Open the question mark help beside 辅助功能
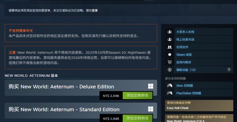Image resolution: width=237 pixels, height=122 pixels. pyautogui.click(x=229, y=70)
